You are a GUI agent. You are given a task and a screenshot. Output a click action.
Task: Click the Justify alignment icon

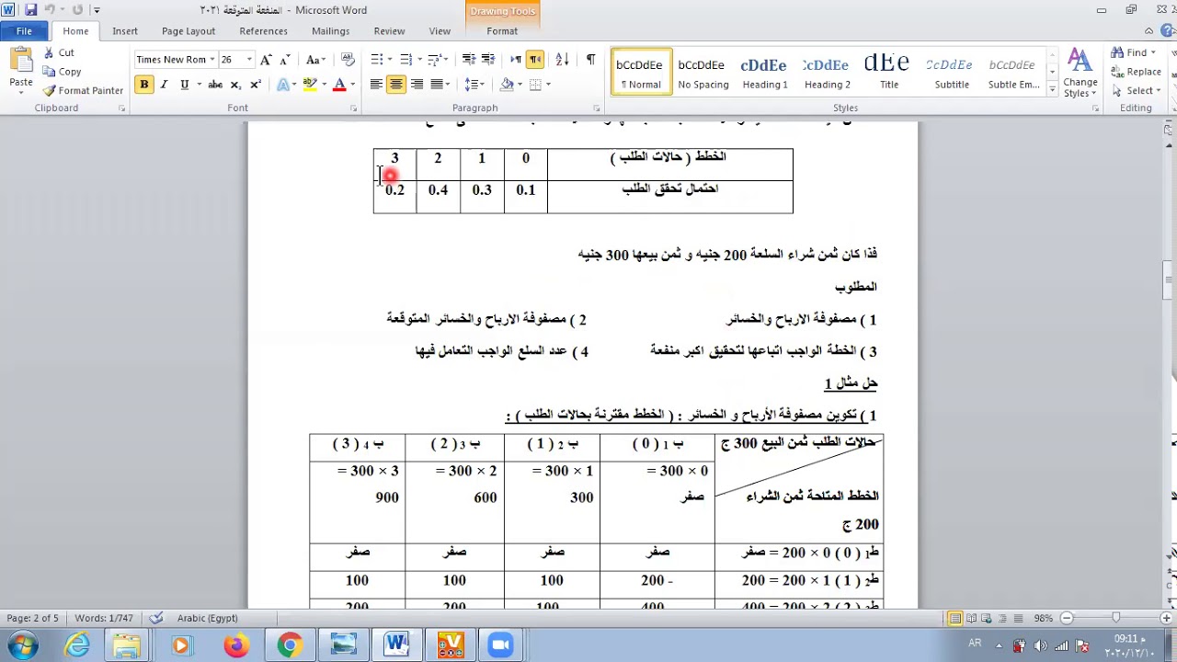click(438, 85)
